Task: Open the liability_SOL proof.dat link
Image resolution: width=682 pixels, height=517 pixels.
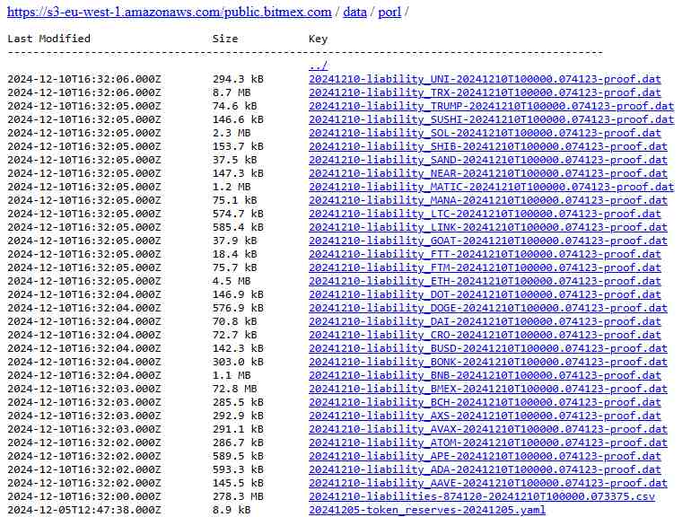Action: 485,133
